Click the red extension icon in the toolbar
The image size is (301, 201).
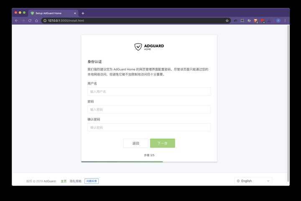click(x=263, y=21)
